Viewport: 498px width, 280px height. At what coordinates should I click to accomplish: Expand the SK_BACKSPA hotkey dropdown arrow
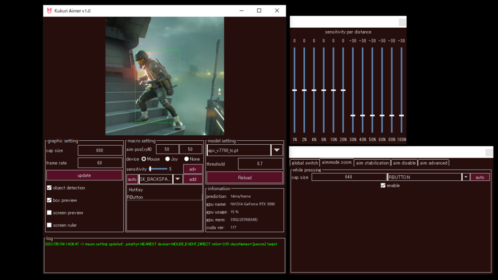pyautogui.click(x=177, y=179)
